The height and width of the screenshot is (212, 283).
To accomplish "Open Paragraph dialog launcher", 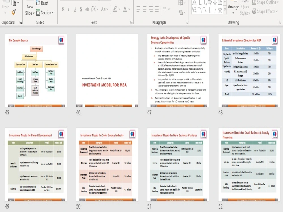I will 187,22.
